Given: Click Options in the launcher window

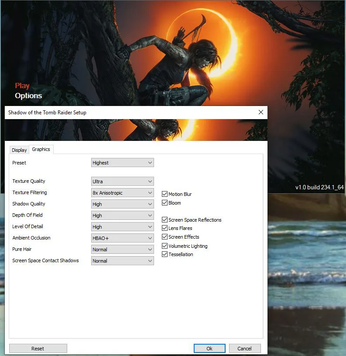Looking at the screenshot, I should [28, 96].
